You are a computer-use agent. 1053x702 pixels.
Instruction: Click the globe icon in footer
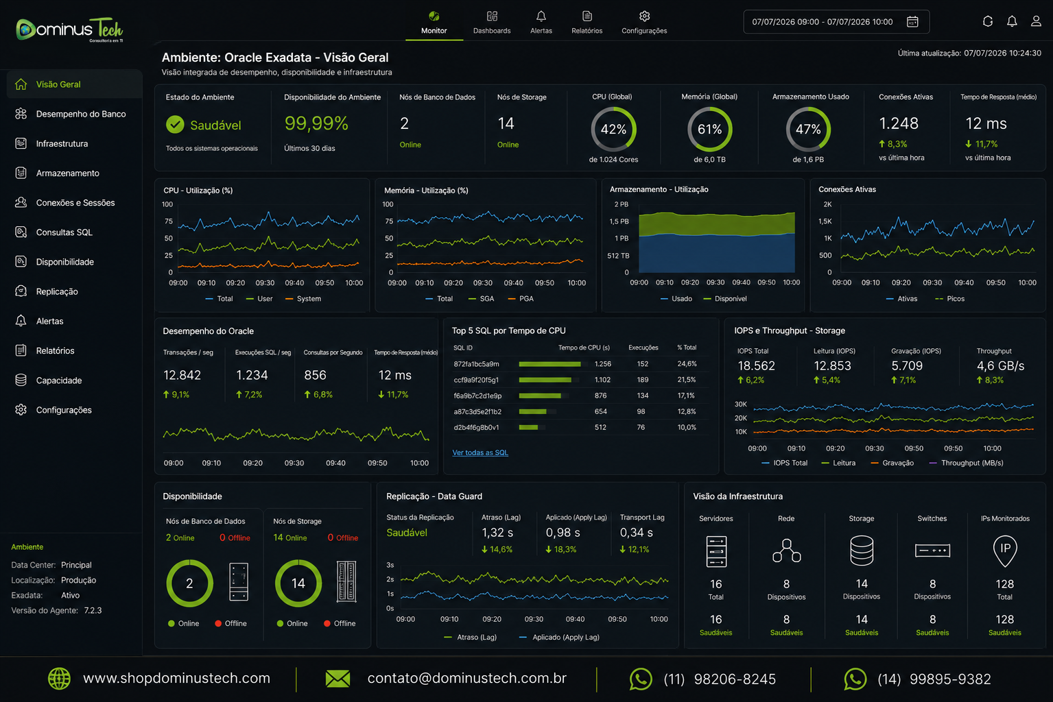click(60, 679)
